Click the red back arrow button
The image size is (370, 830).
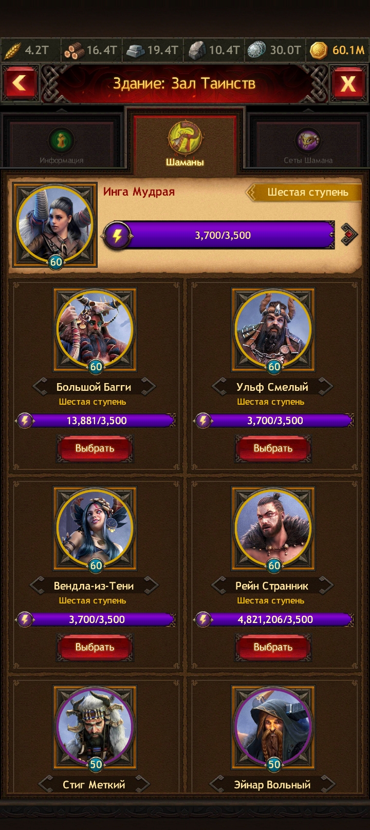point(20,83)
